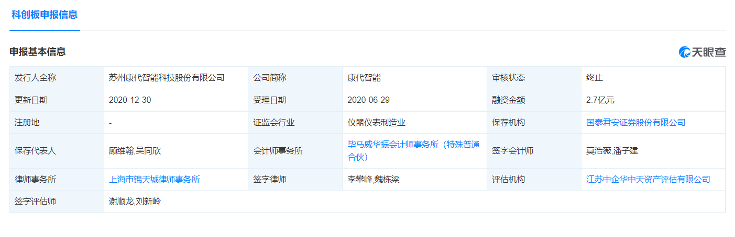Click the 公司简称 label cell
735x237 pixels.
295,78
